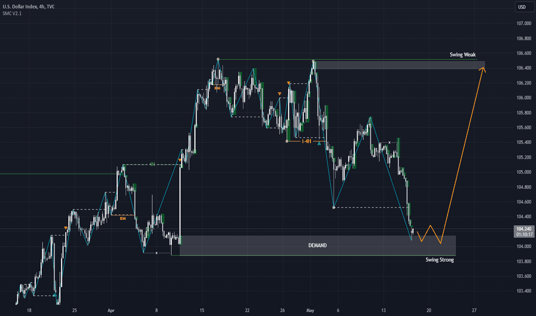Click the 105.400 price axis label
The width and height of the screenshot is (536, 316).
(x=524, y=142)
